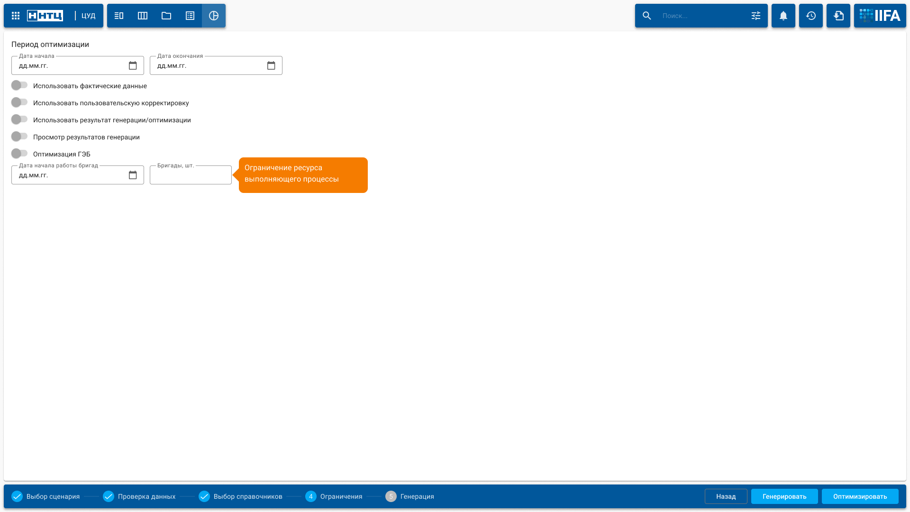Click the history clock icon
910x512 pixels.
(811, 16)
